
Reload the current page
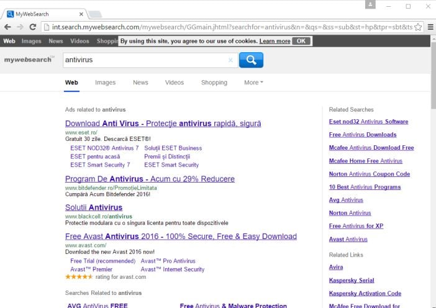33,27
